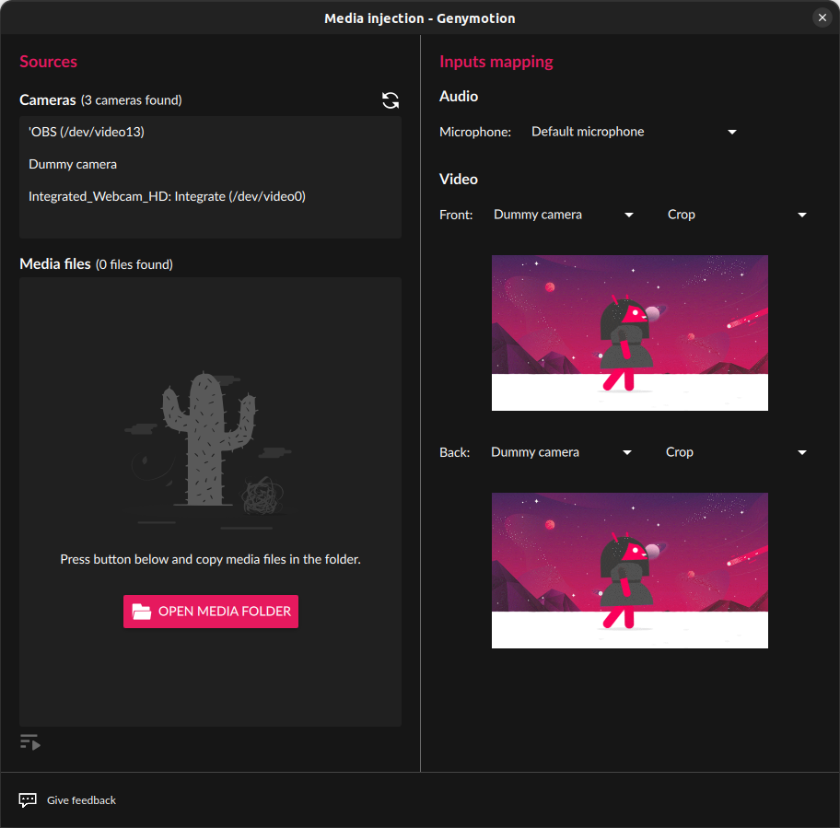Open the Front camera source dropdown

(564, 215)
